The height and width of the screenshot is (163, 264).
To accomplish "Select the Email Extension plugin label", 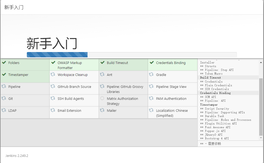I will (70, 111).
